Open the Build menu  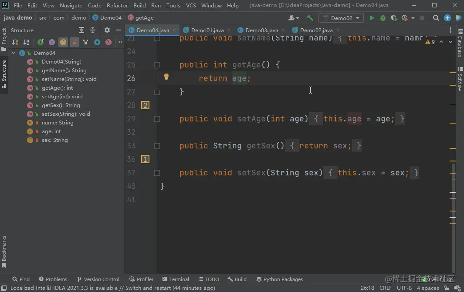pyautogui.click(x=139, y=6)
